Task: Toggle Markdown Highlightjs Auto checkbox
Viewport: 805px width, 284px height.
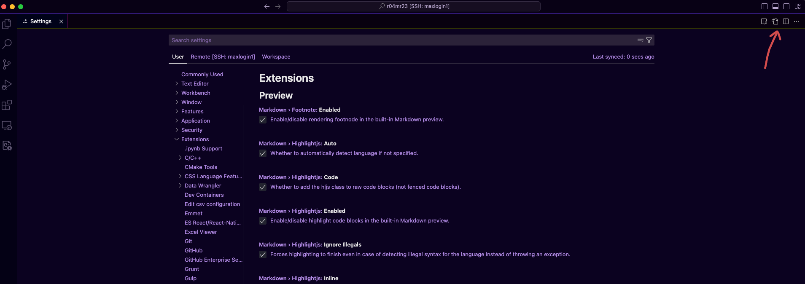Action: [x=263, y=153]
